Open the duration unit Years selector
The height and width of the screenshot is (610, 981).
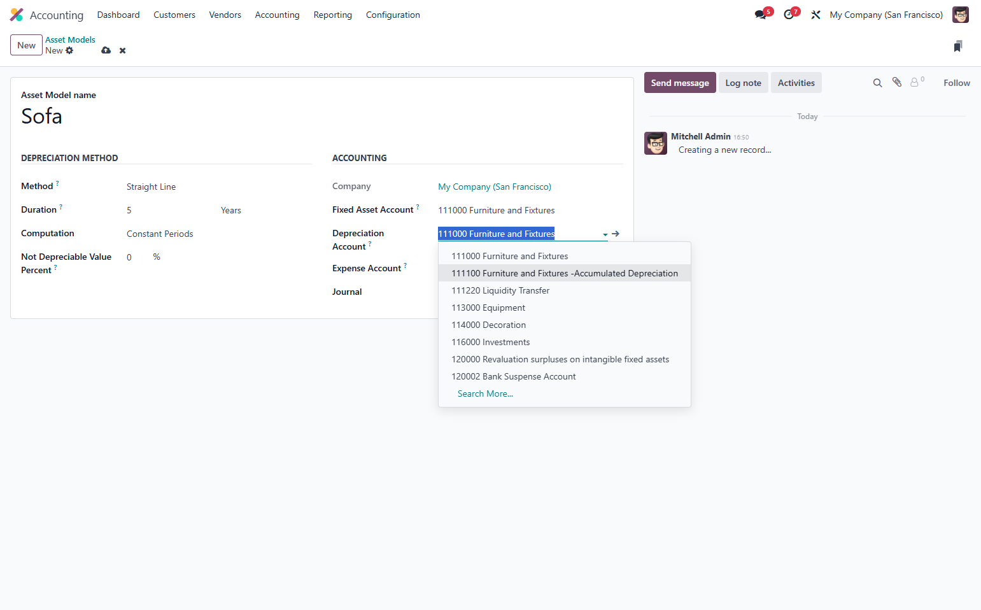click(265, 210)
